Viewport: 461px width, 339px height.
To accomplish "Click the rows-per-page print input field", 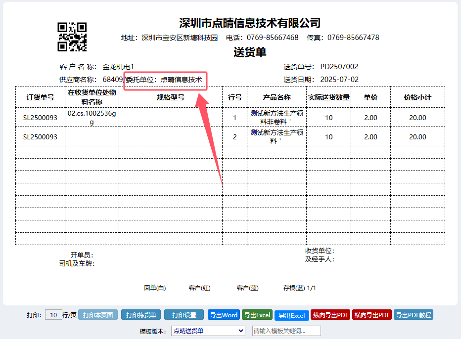I will point(53,315).
